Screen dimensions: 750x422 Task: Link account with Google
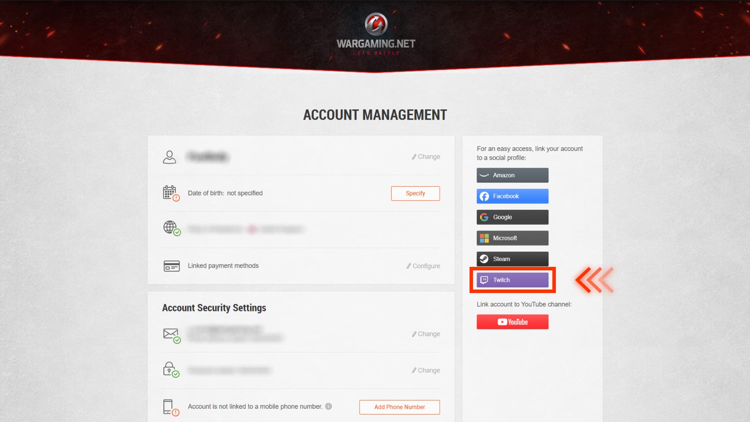(x=512, y=217)
